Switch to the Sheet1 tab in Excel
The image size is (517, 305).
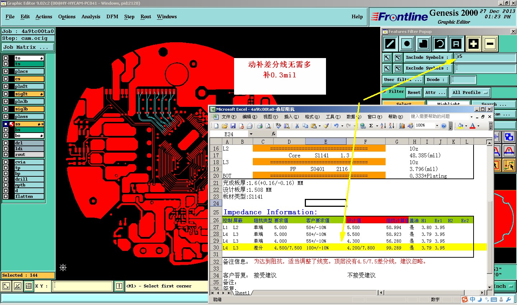[242, 293]
